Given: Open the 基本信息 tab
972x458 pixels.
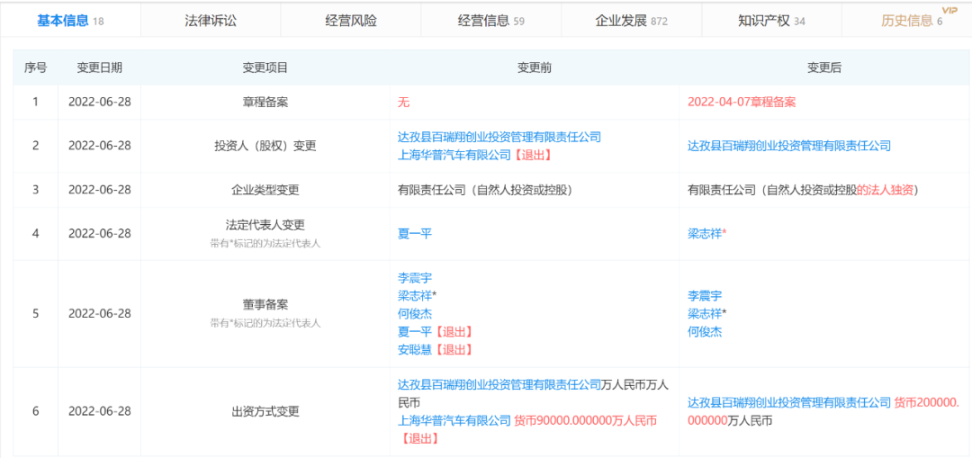Looking at the screenshot, I should coord(70,21).
